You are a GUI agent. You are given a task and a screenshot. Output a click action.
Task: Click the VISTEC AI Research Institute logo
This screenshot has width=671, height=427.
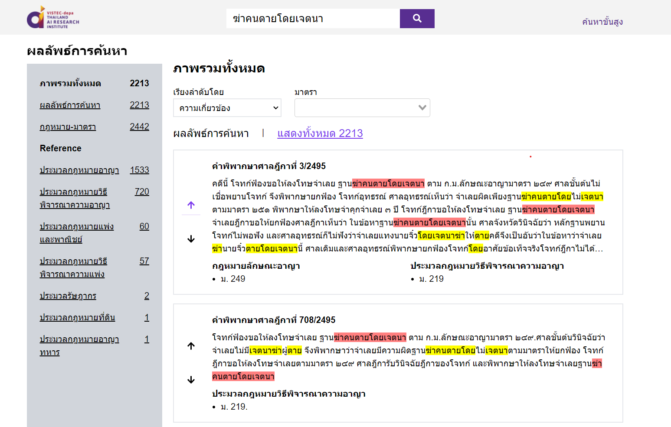click(53, 18)
